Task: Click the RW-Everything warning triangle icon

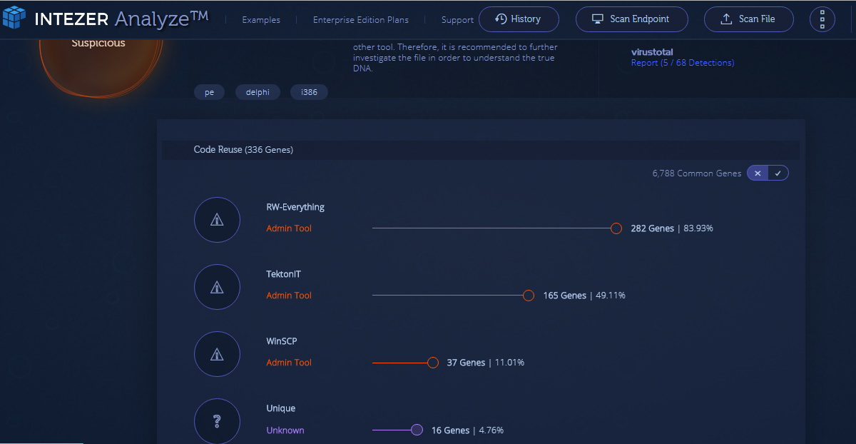Action: pos(217,220)
